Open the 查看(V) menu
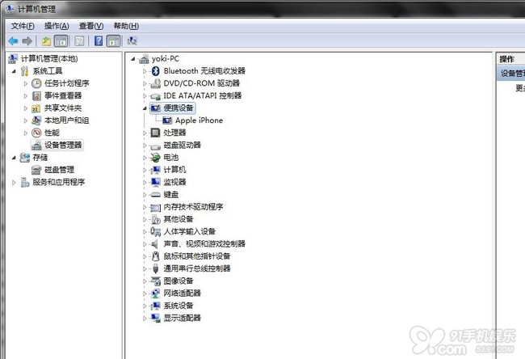525x359 pixels. (91, 26)
